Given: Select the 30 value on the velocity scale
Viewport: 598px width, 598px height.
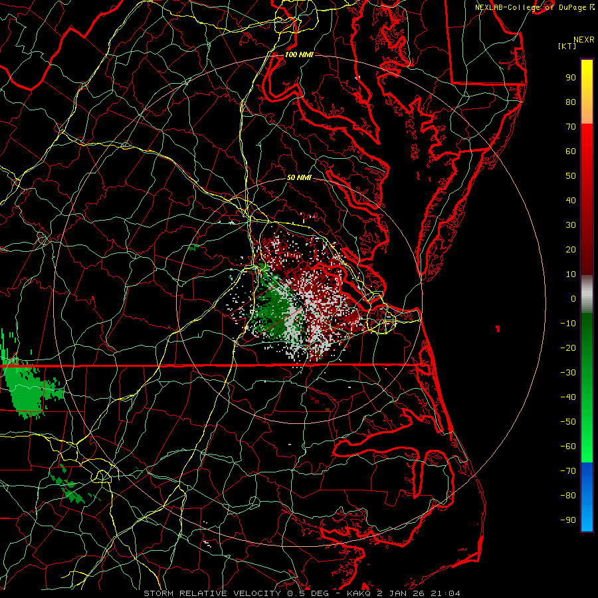Looking at the screenshot, I should (x=571, y=225).
